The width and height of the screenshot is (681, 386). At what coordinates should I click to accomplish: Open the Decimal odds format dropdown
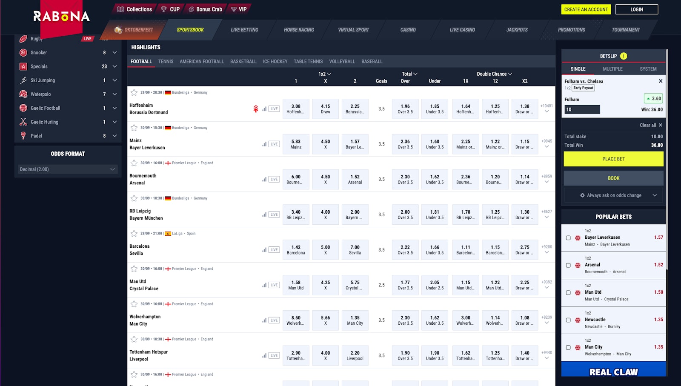coord(68,169)
